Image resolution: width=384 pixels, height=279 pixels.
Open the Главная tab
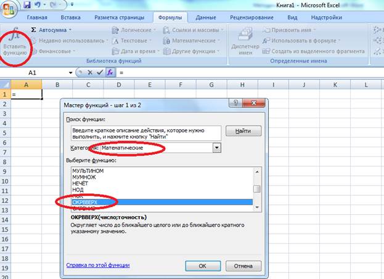pyautogui.click(x=37, y=17)
